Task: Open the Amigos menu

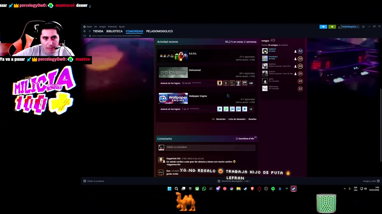Action: pos(102,27)
